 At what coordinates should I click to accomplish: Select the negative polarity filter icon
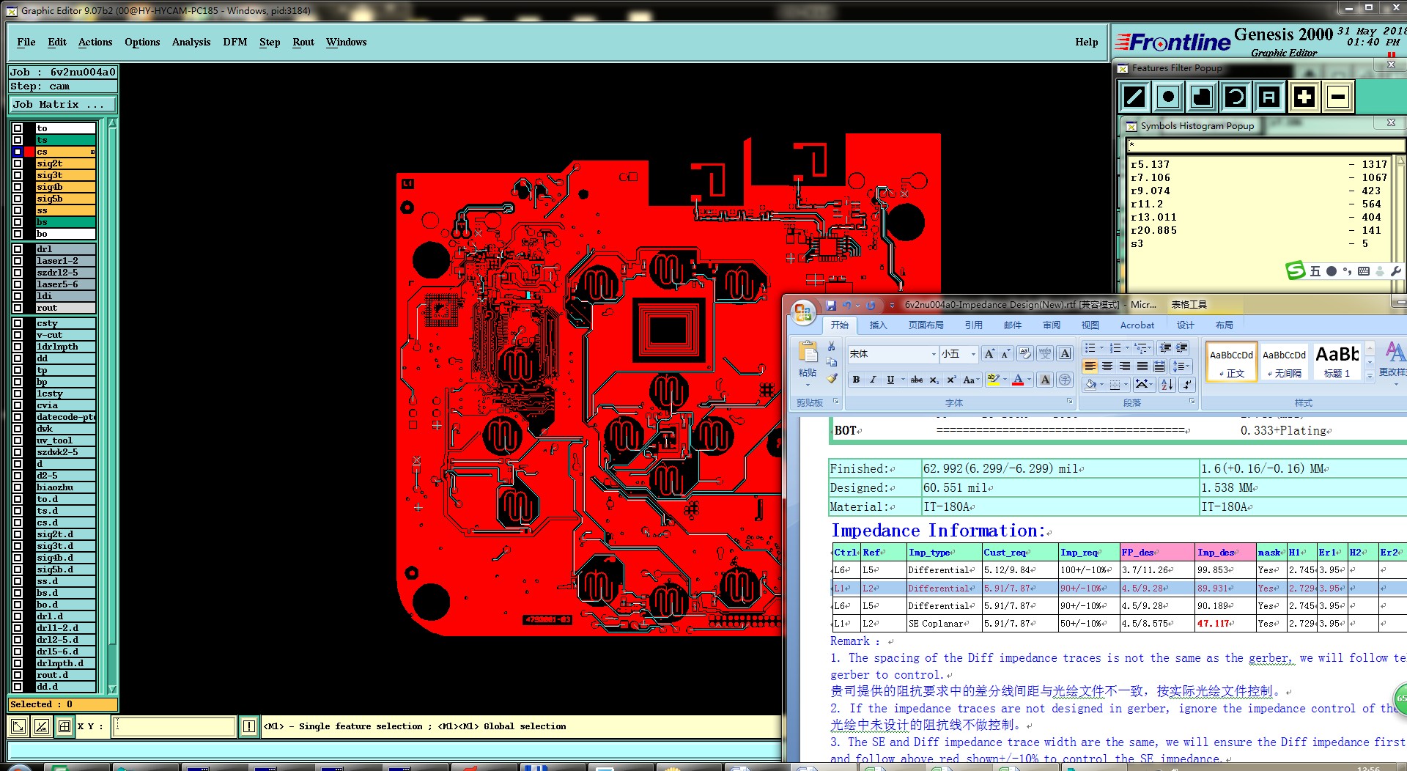[x=1338, y=97]
